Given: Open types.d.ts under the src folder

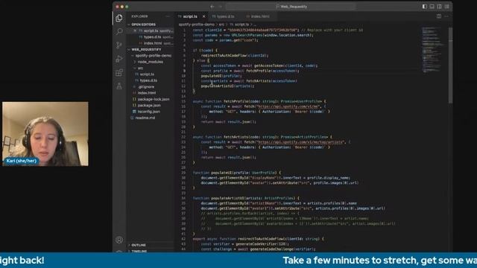Looking at the screenshot, I should 148,80.
